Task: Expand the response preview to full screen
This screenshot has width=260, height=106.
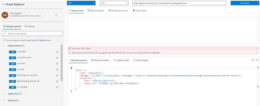Action: pyautogui.click(x=252, y=60)
